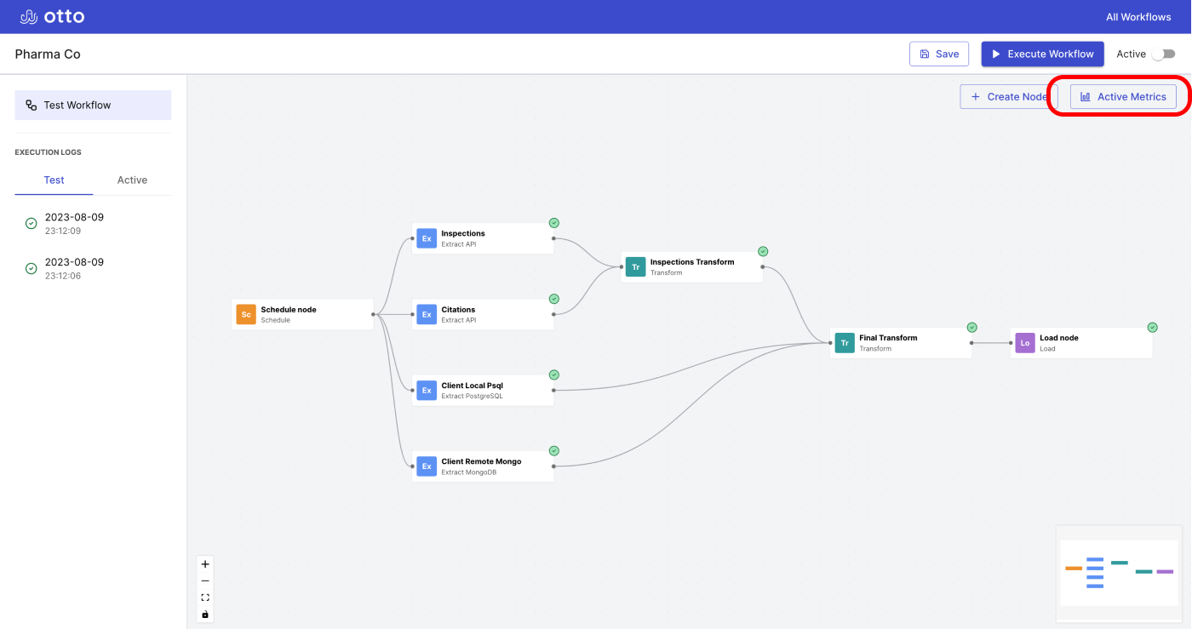Image resolution: width=1192 pixels, height=629 pixels.
Task: Select Test Workflow in sidebar
Action: [93, 106]
